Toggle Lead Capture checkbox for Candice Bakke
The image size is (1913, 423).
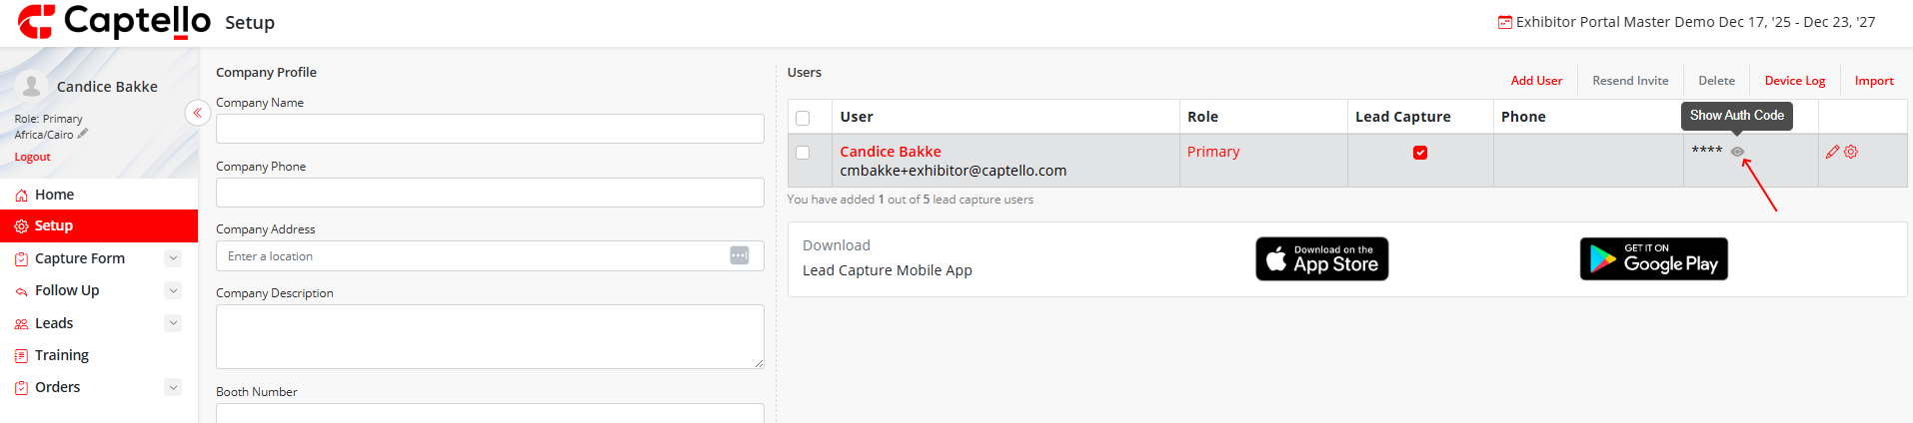tap(1420, 153)
